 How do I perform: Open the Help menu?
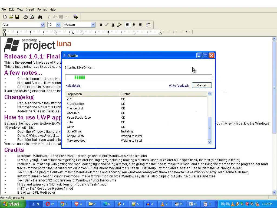pyautogui.click(x=53, y=9)
